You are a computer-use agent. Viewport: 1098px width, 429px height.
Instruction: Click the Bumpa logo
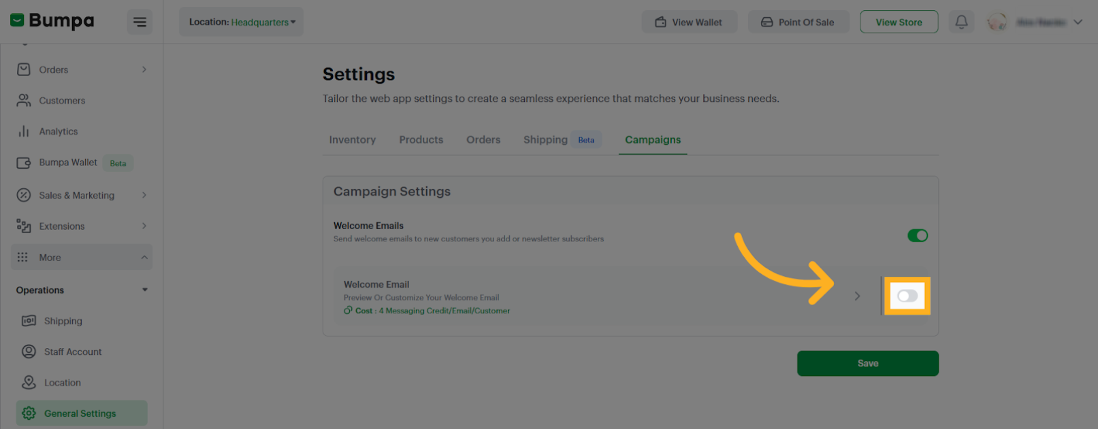[52, 21]
